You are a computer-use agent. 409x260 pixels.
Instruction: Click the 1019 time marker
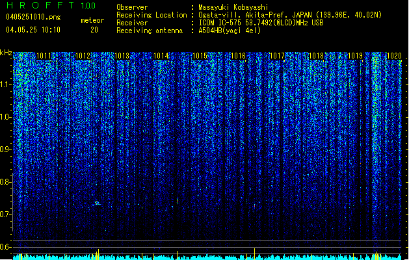tap(355, 56)
